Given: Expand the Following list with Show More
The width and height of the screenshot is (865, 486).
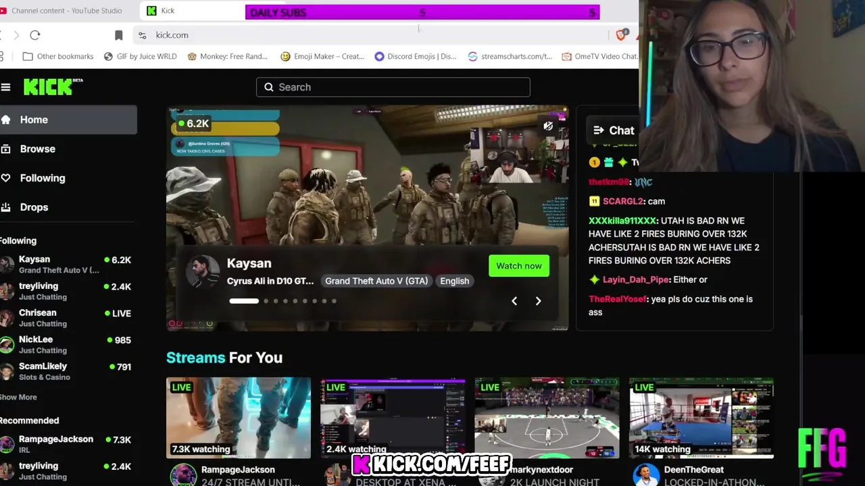Looking at the screenshot, I should 18,397.
